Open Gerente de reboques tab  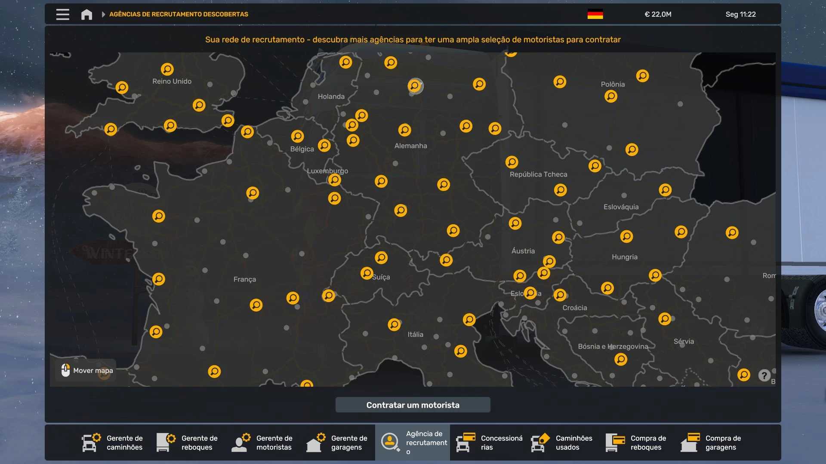188,443
